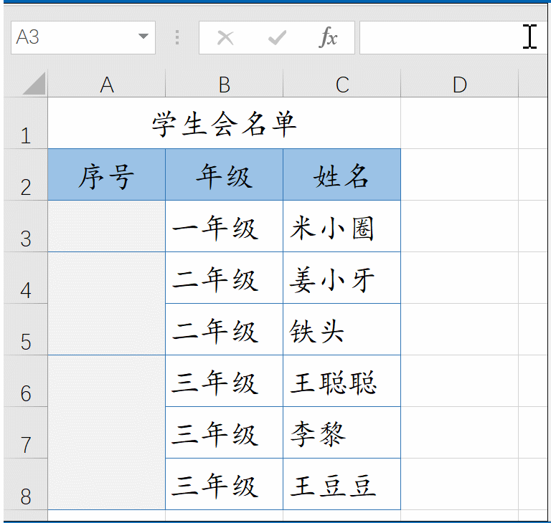Select empty cell D5 beside 铁头
551x523 pixels.
[x=460, y=330]
